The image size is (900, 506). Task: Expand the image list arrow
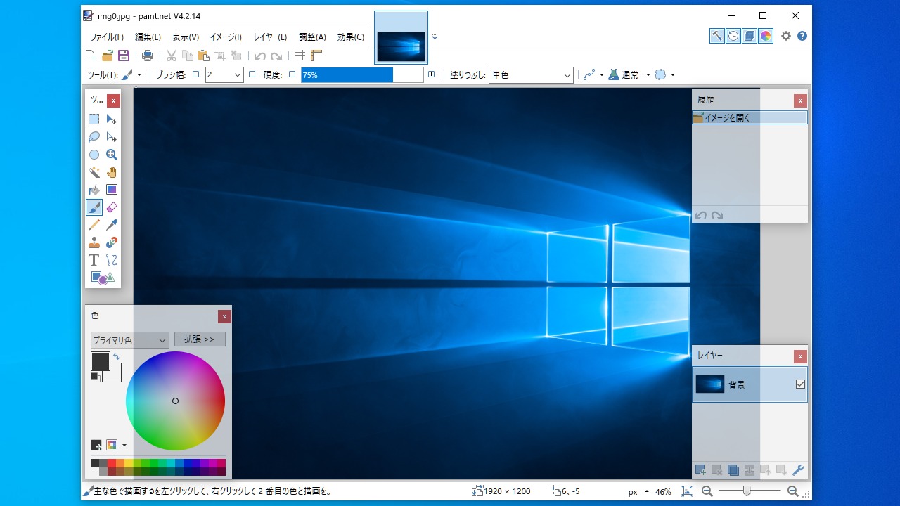pyautogui.click(x=435, y=37)
